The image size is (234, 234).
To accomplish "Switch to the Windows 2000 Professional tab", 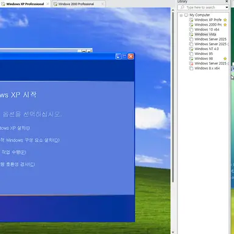I will point(79,4).
